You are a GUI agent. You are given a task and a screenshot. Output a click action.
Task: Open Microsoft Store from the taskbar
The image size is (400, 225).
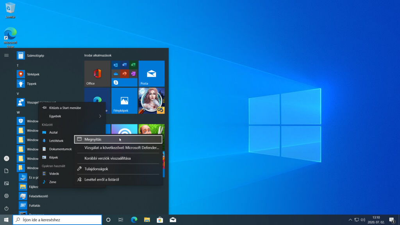[160, 220]
